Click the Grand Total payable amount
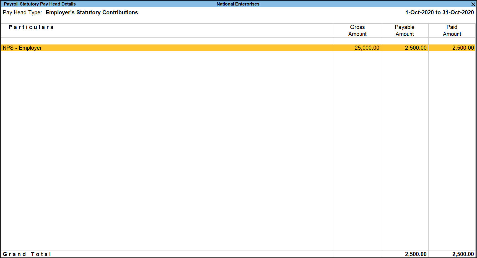 click(x=416, y=254)
